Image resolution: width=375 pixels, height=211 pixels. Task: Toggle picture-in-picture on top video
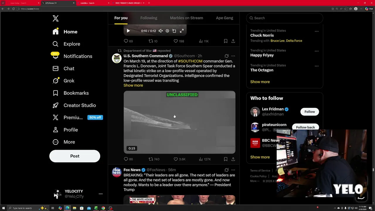point(174,31)
